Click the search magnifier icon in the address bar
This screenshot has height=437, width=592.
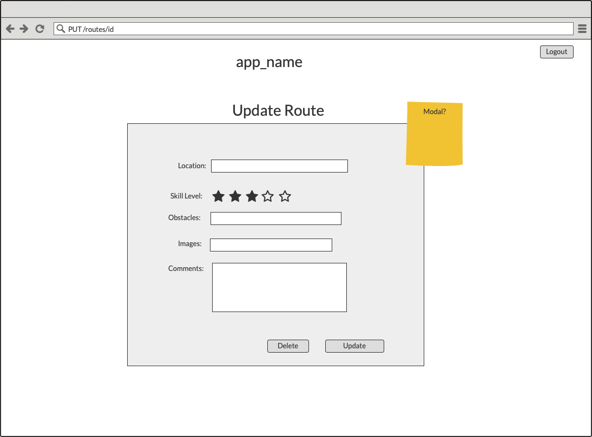[61, 29]
